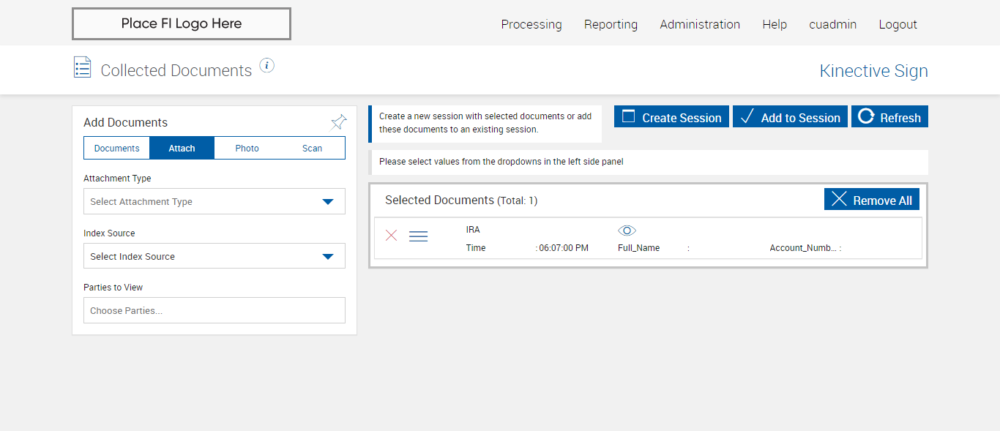Open the Attachment Type dropdown
The image size is (1000, 431).
click(x=214, y=202)
